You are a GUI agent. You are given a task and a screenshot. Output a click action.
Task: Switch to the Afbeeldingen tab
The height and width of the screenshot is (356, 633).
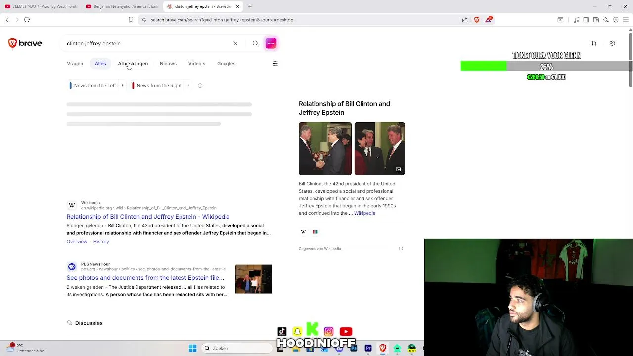[133, 64]
